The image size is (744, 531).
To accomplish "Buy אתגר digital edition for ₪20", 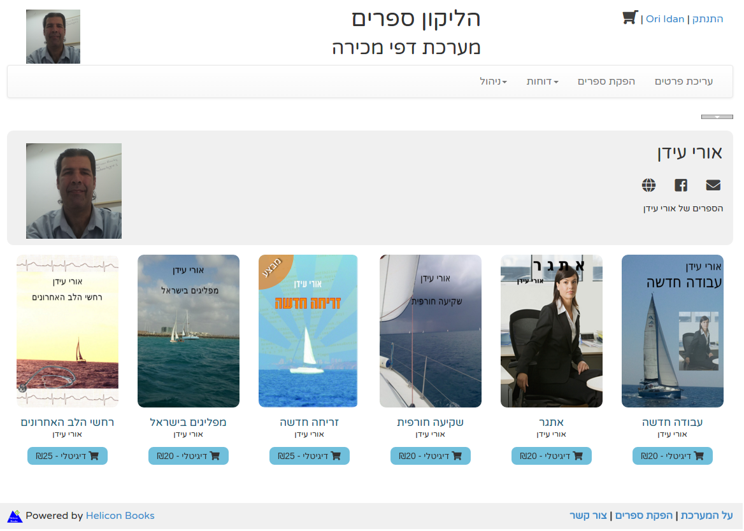I will (552, 456).
